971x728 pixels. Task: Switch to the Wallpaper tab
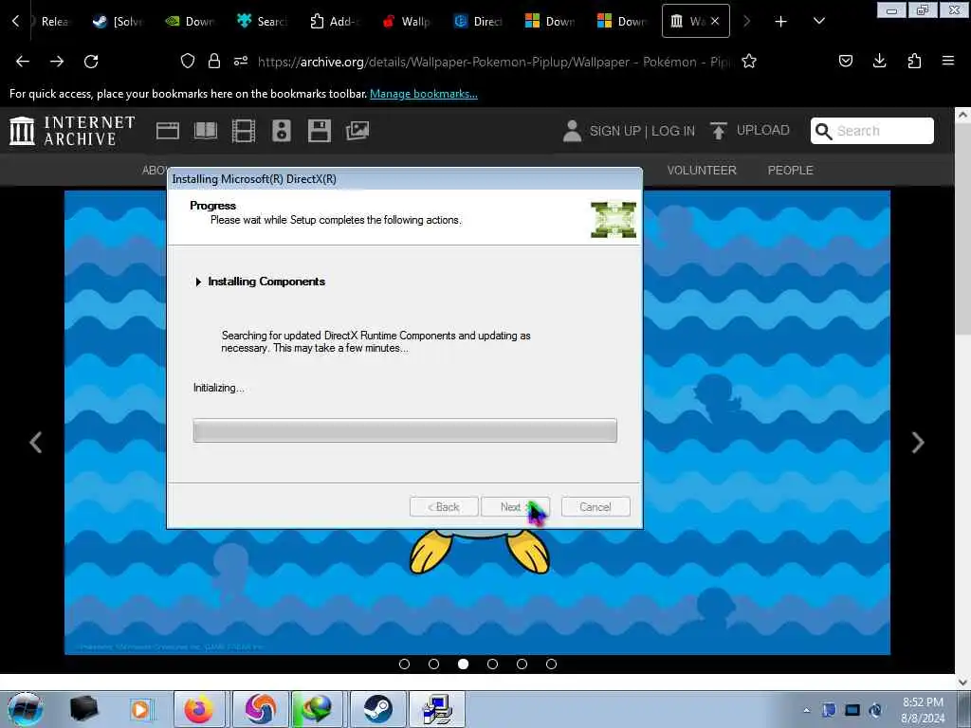406,21
